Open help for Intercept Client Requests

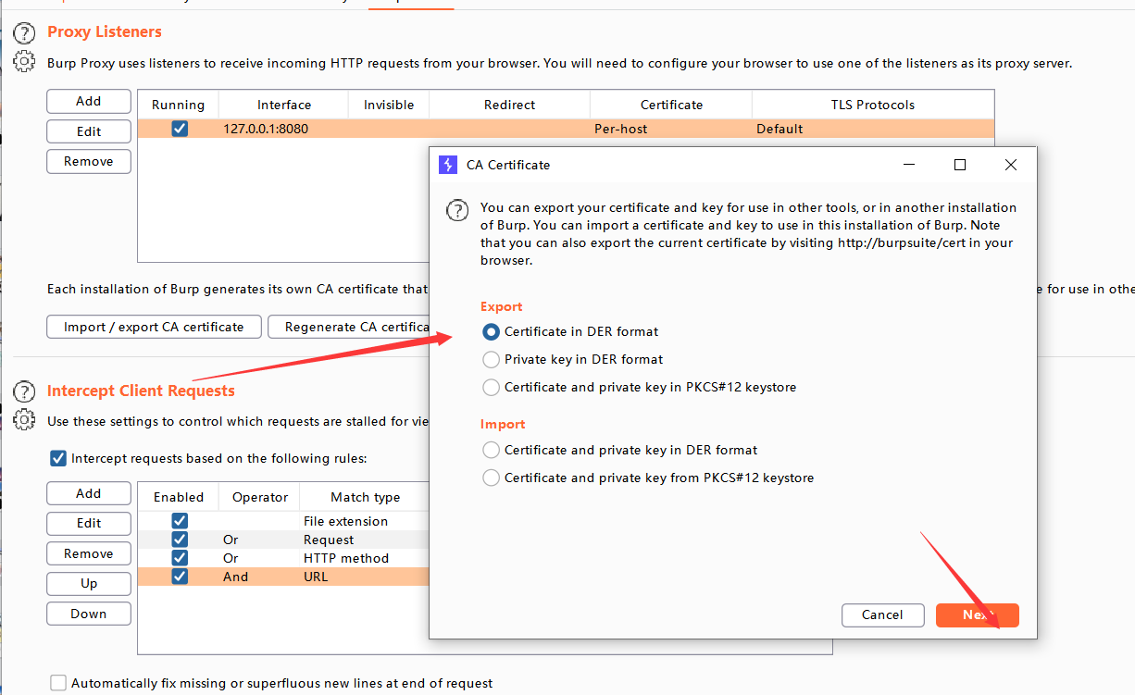[x=24, y=392]
